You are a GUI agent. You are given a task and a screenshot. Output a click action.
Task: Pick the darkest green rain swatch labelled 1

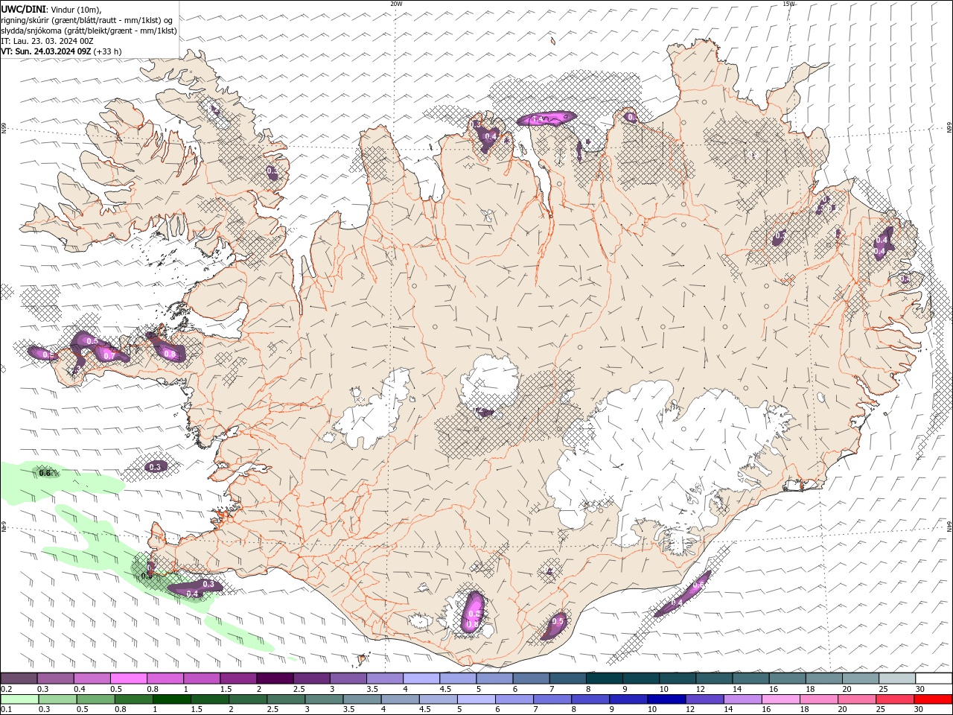(171, 699)
